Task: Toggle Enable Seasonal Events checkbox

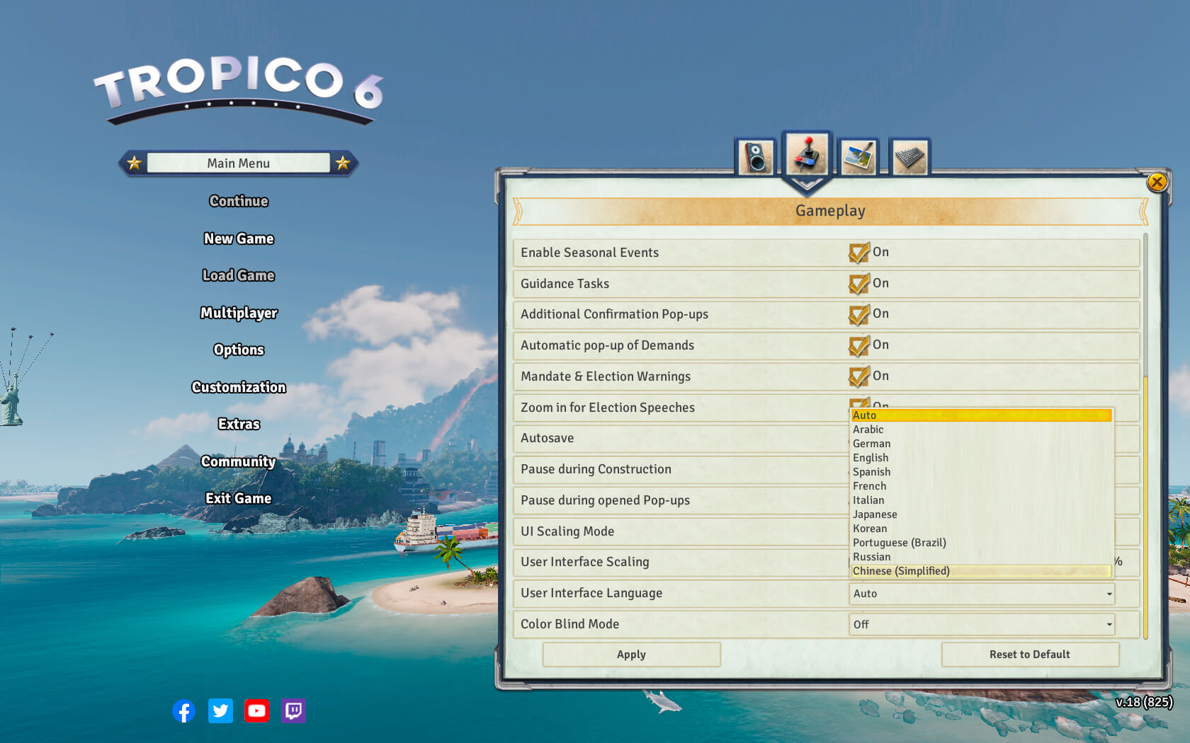Action: (x=858, y=253)
